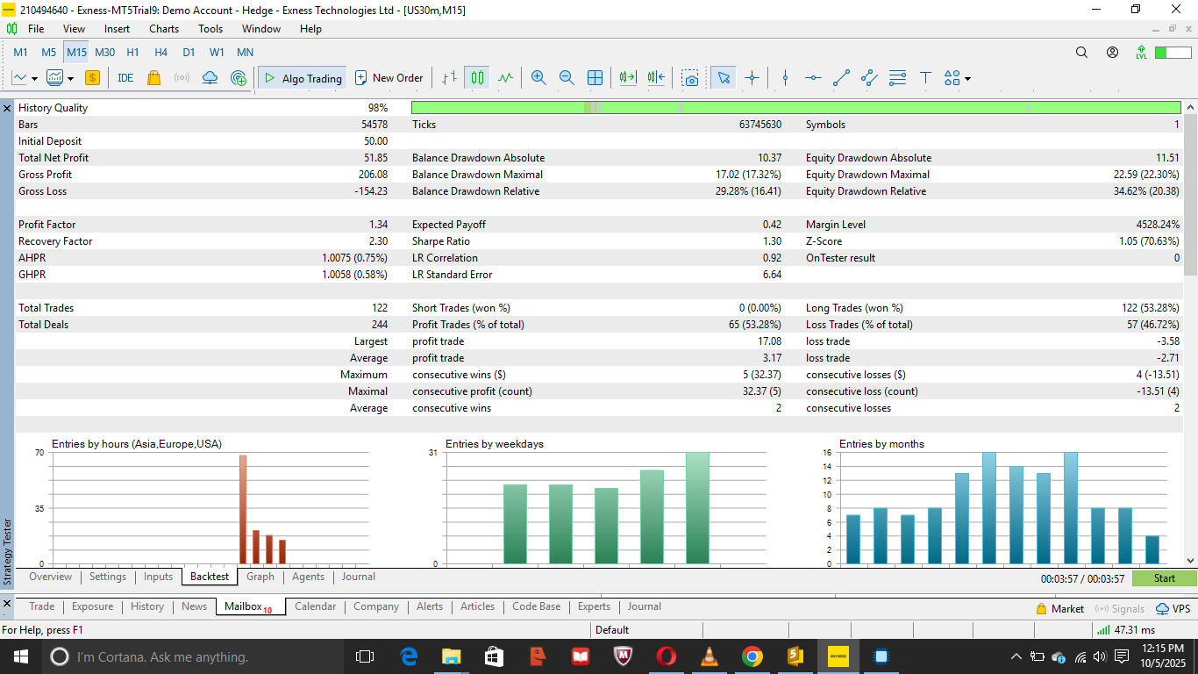
Task: Toggle VPS connection in status bar
Action: [1173, 608]
